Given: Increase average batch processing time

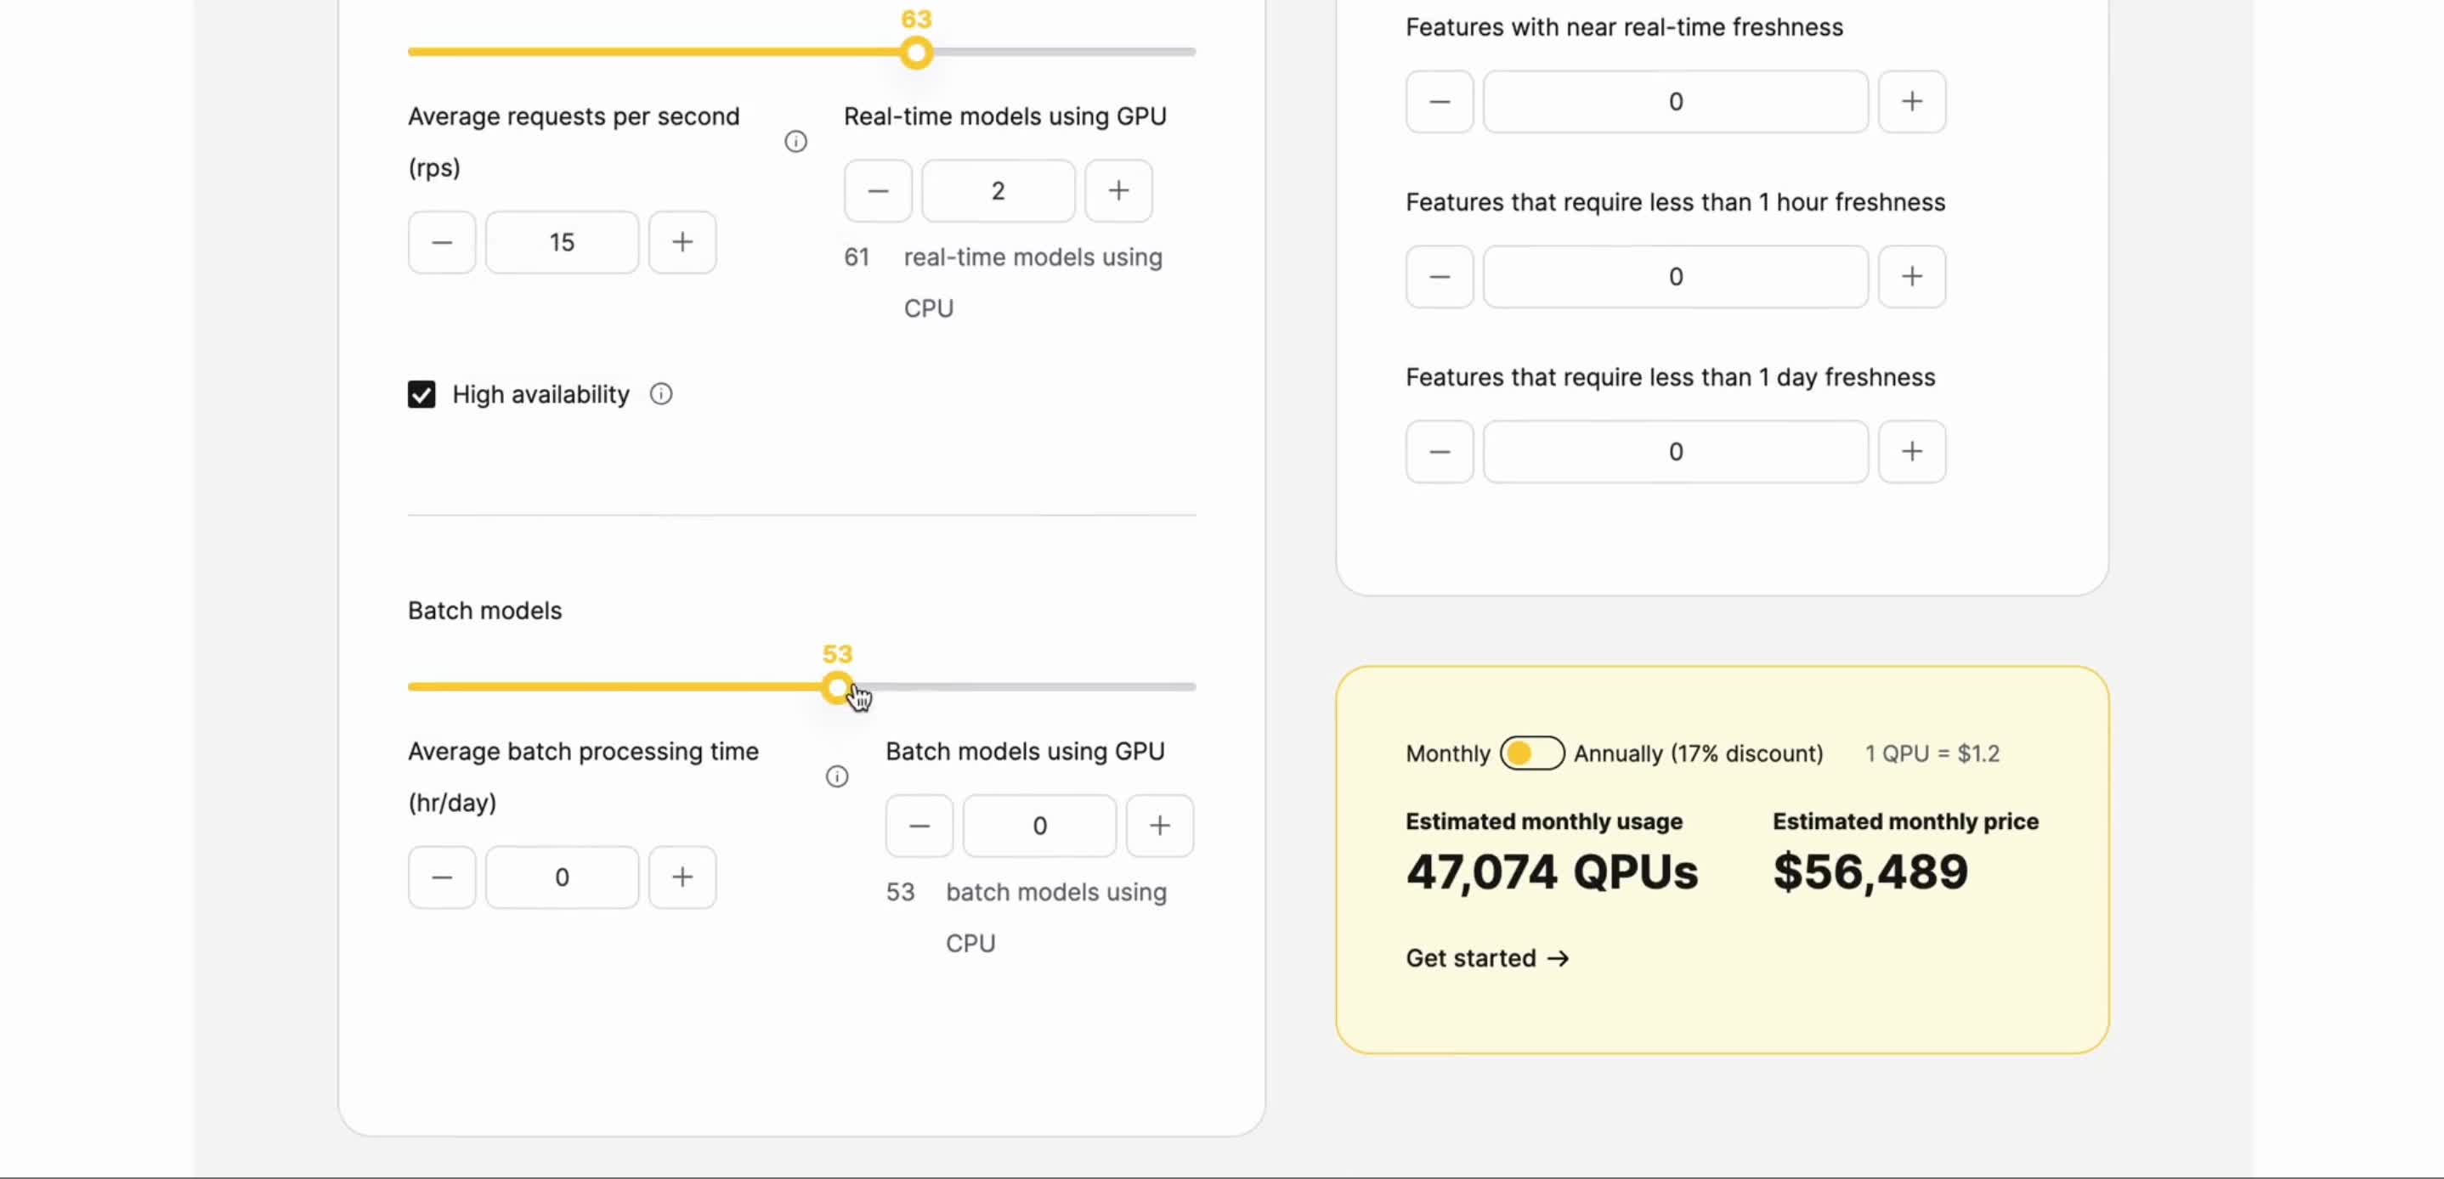Looking at the screenshot, I should tap(682, 877).
